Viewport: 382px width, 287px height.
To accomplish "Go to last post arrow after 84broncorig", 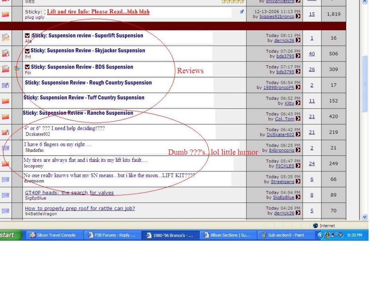I will (298, 150).
